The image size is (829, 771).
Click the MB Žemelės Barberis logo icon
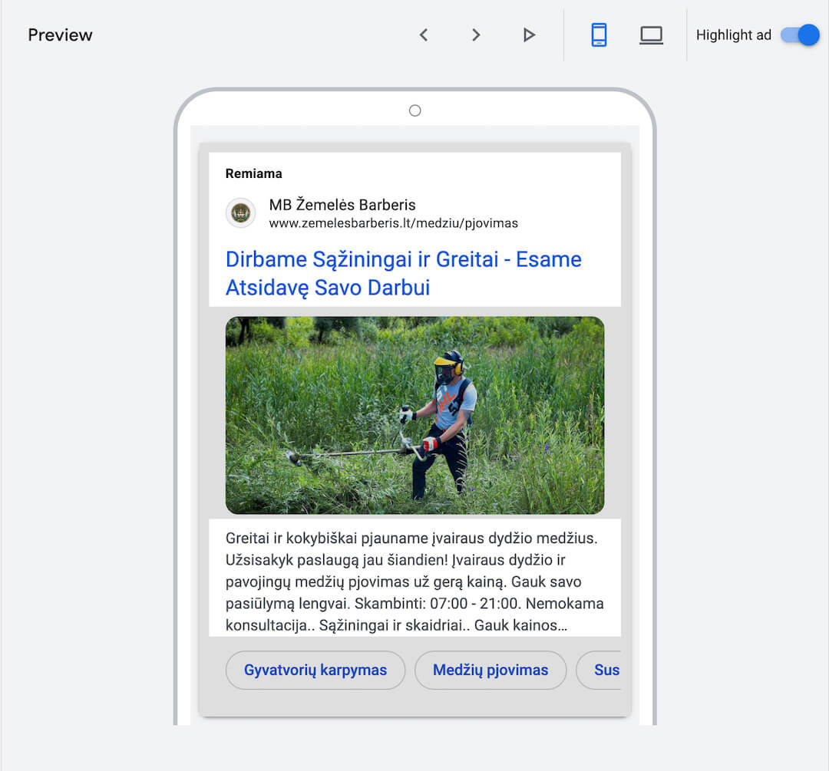(240, 213)
